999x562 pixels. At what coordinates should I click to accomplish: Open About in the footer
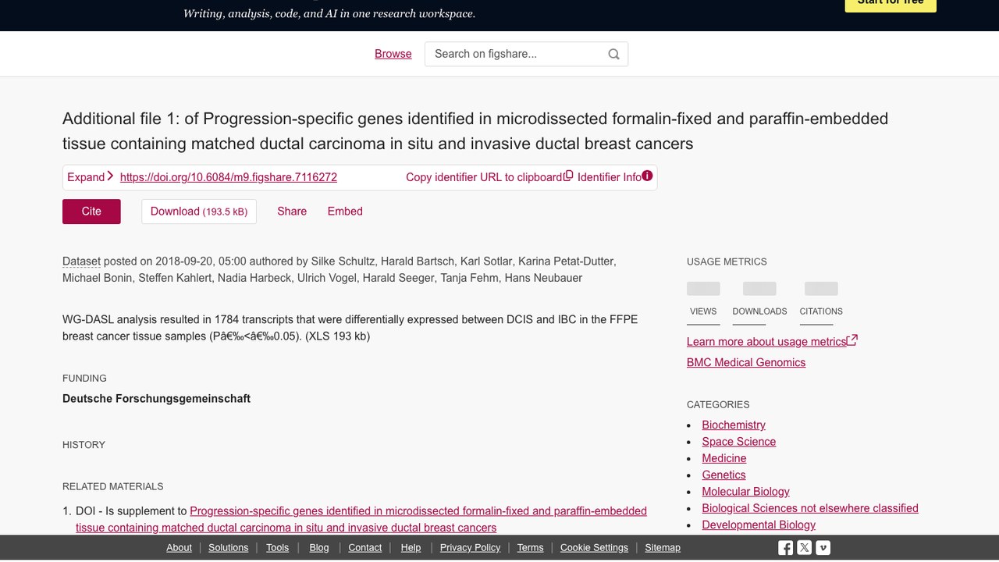point(179,548)
